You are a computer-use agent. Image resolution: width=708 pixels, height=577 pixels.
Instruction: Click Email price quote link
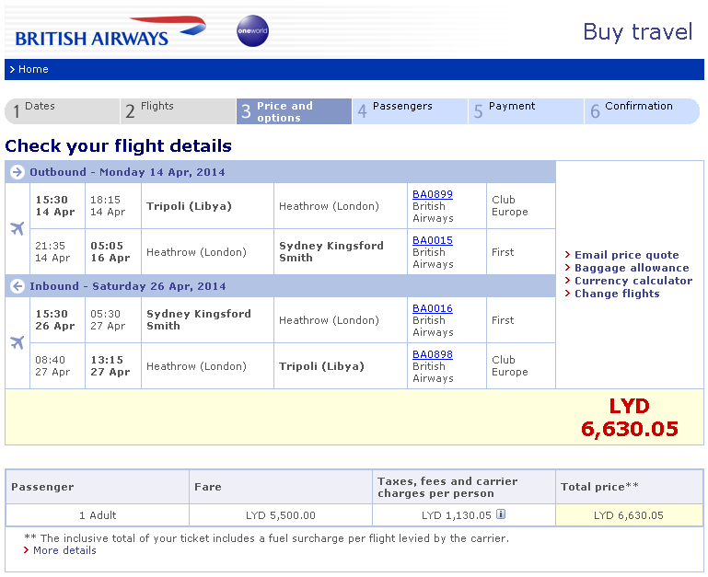coord(626,255)
